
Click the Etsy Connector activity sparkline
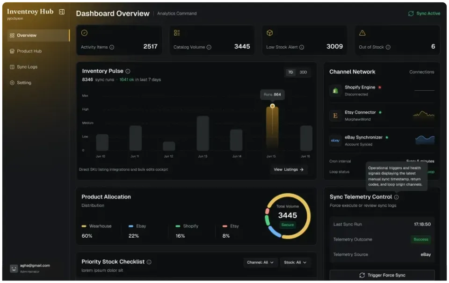tap(424, 114)
